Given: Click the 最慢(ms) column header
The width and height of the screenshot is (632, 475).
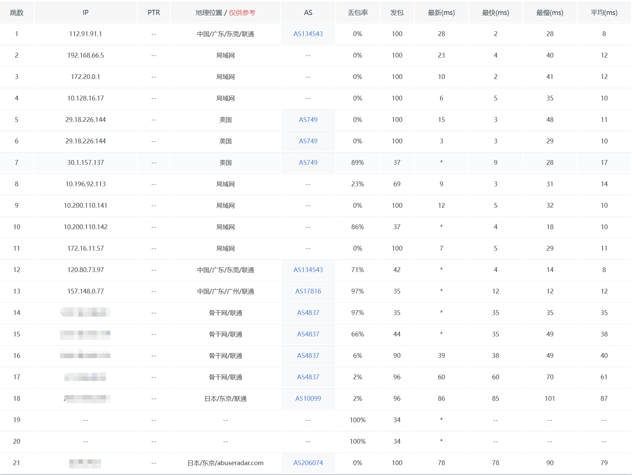Looking at the screenshot, I should [550, 13].
